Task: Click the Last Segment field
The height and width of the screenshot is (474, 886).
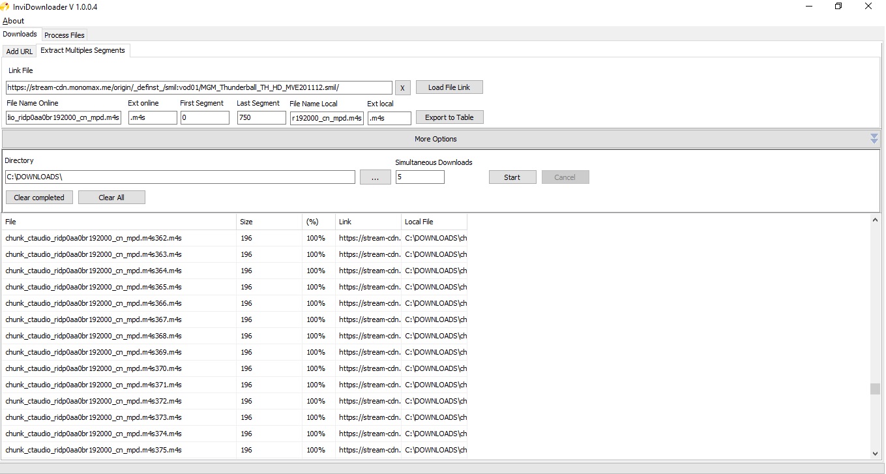Action: (261, 117)
